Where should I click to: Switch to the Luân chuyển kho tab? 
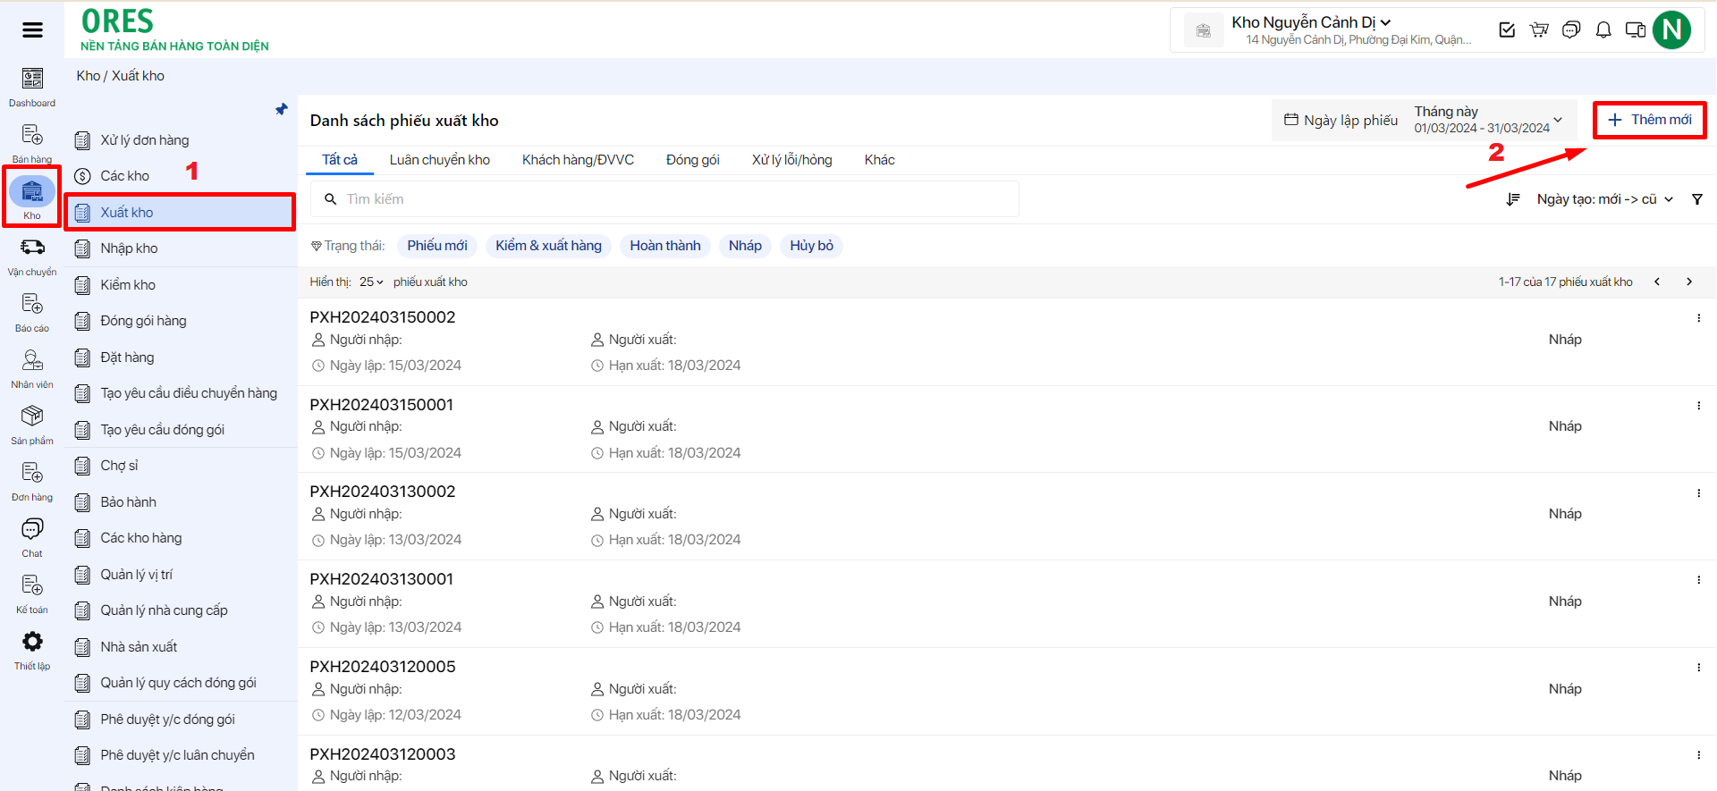(439, 160)
